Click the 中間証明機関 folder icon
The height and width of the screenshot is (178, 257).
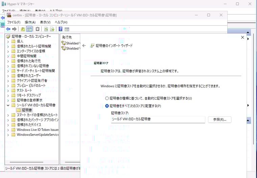(14, 56)
